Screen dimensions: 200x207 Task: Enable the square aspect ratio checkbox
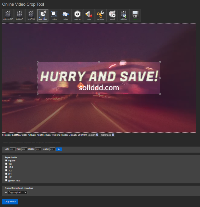click(x=6, y=160)
